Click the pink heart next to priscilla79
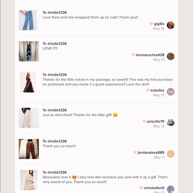 coord(144,121)
